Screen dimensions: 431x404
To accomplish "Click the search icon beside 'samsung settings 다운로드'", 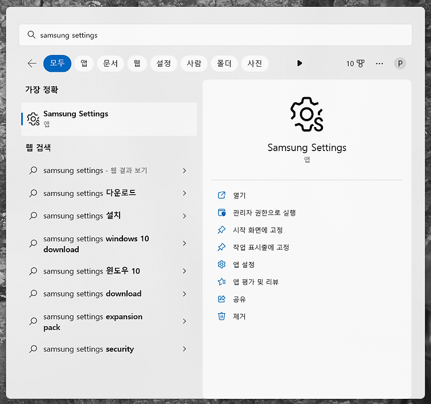I will tap(33, 193).
